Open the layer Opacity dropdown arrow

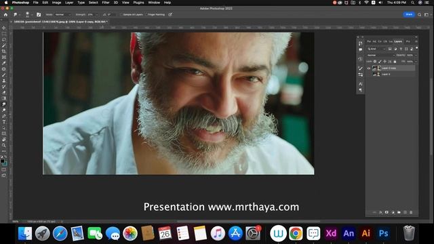click(x=416, y=55)
